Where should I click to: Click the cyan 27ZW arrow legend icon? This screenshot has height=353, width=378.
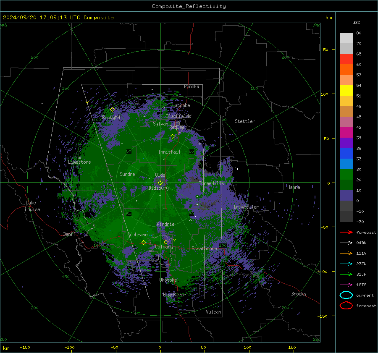tap(346, 264)
